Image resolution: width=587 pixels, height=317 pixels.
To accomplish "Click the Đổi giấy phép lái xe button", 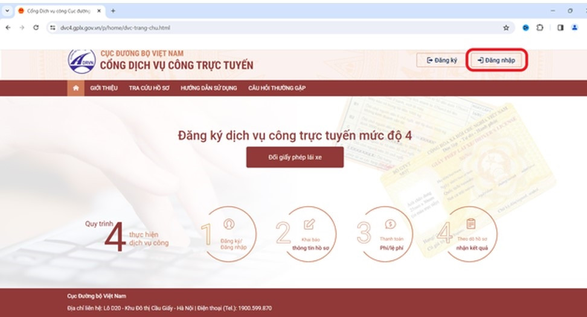I will [295, 157].
